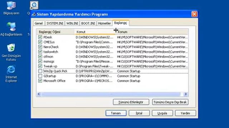Viewport: 229px width, 128px height.
Task: Click the right arrow of horizontal scrollbar
Action: pyautogui.click(x=186, y=94)
